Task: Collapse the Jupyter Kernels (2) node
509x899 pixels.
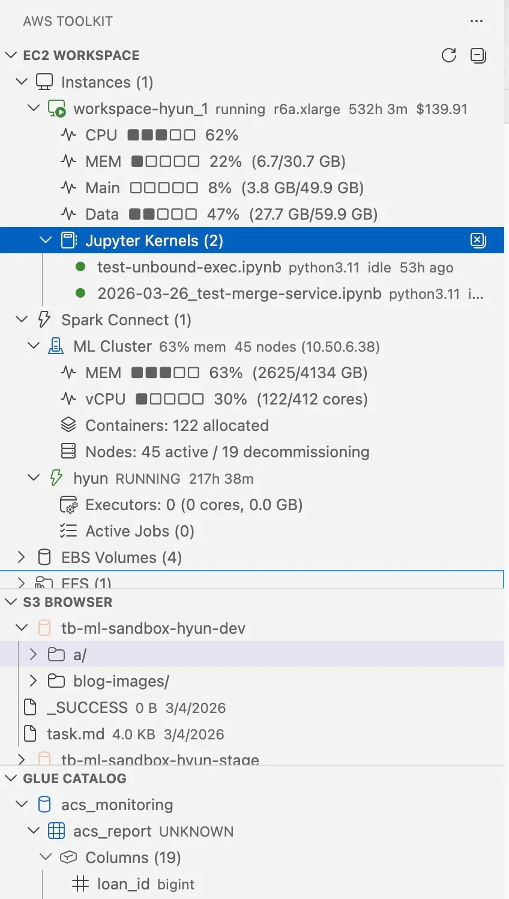Action: pos(46,241)
